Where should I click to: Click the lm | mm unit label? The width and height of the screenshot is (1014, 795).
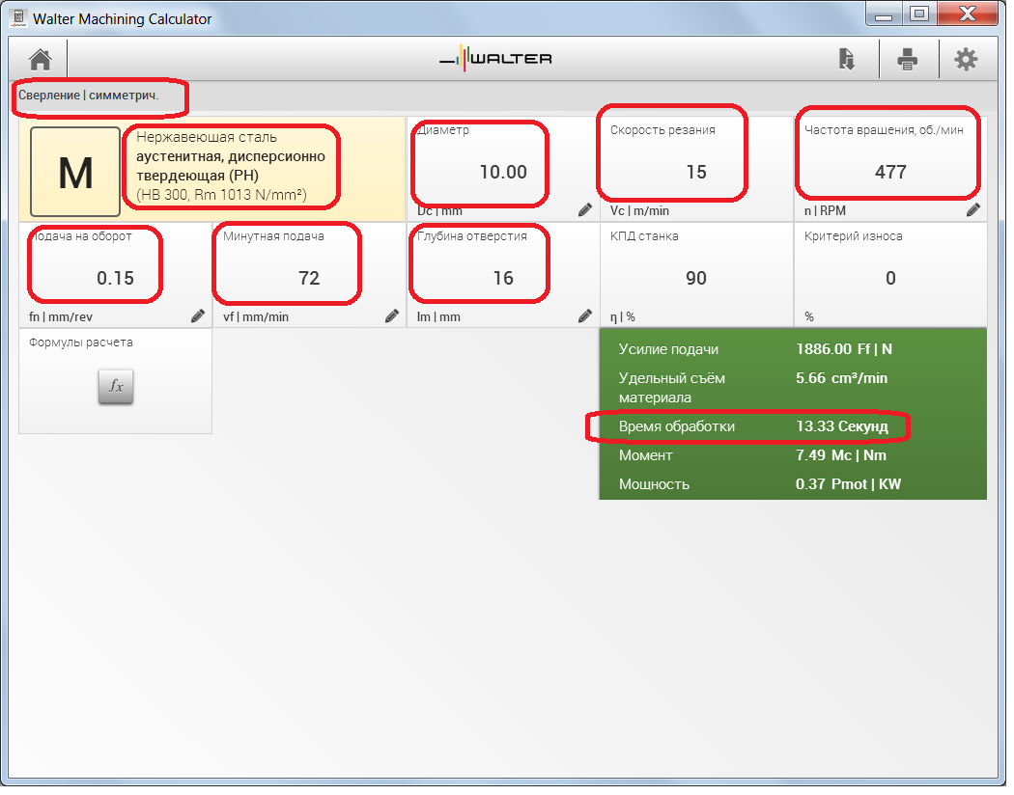pos(438,317)
